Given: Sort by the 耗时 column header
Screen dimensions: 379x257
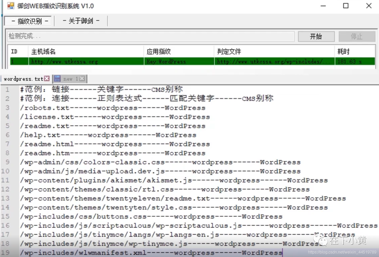Looking at the screenshot, I should (355, 52).
